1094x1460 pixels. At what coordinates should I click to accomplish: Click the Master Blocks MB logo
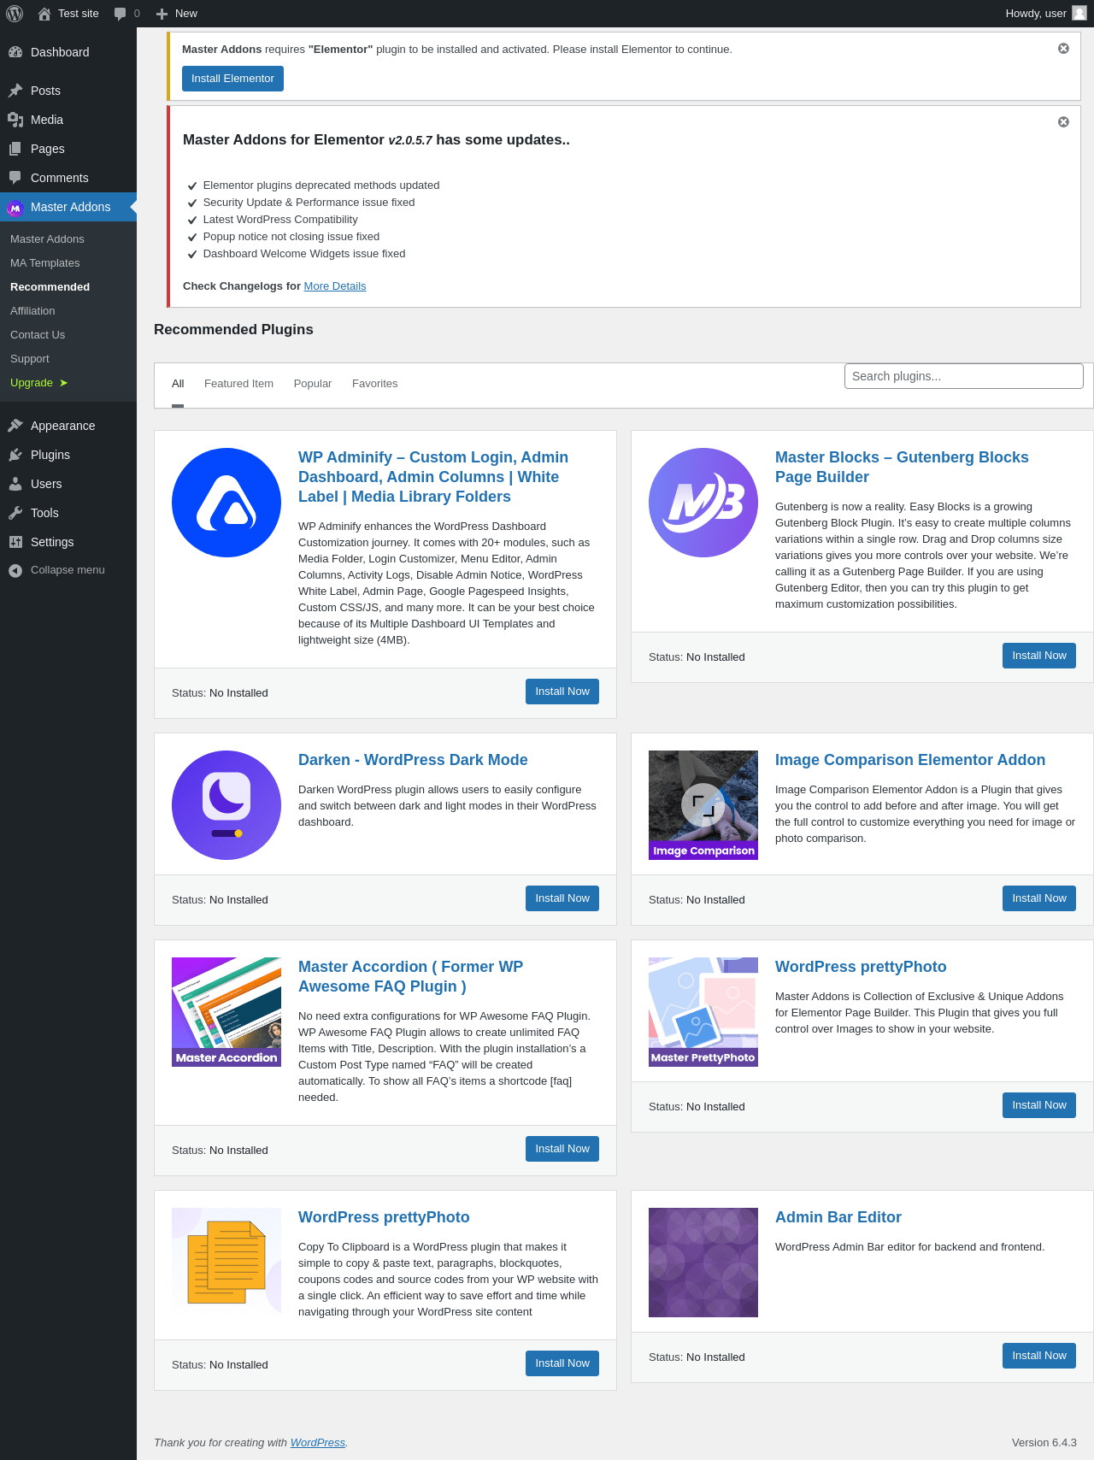703,503
